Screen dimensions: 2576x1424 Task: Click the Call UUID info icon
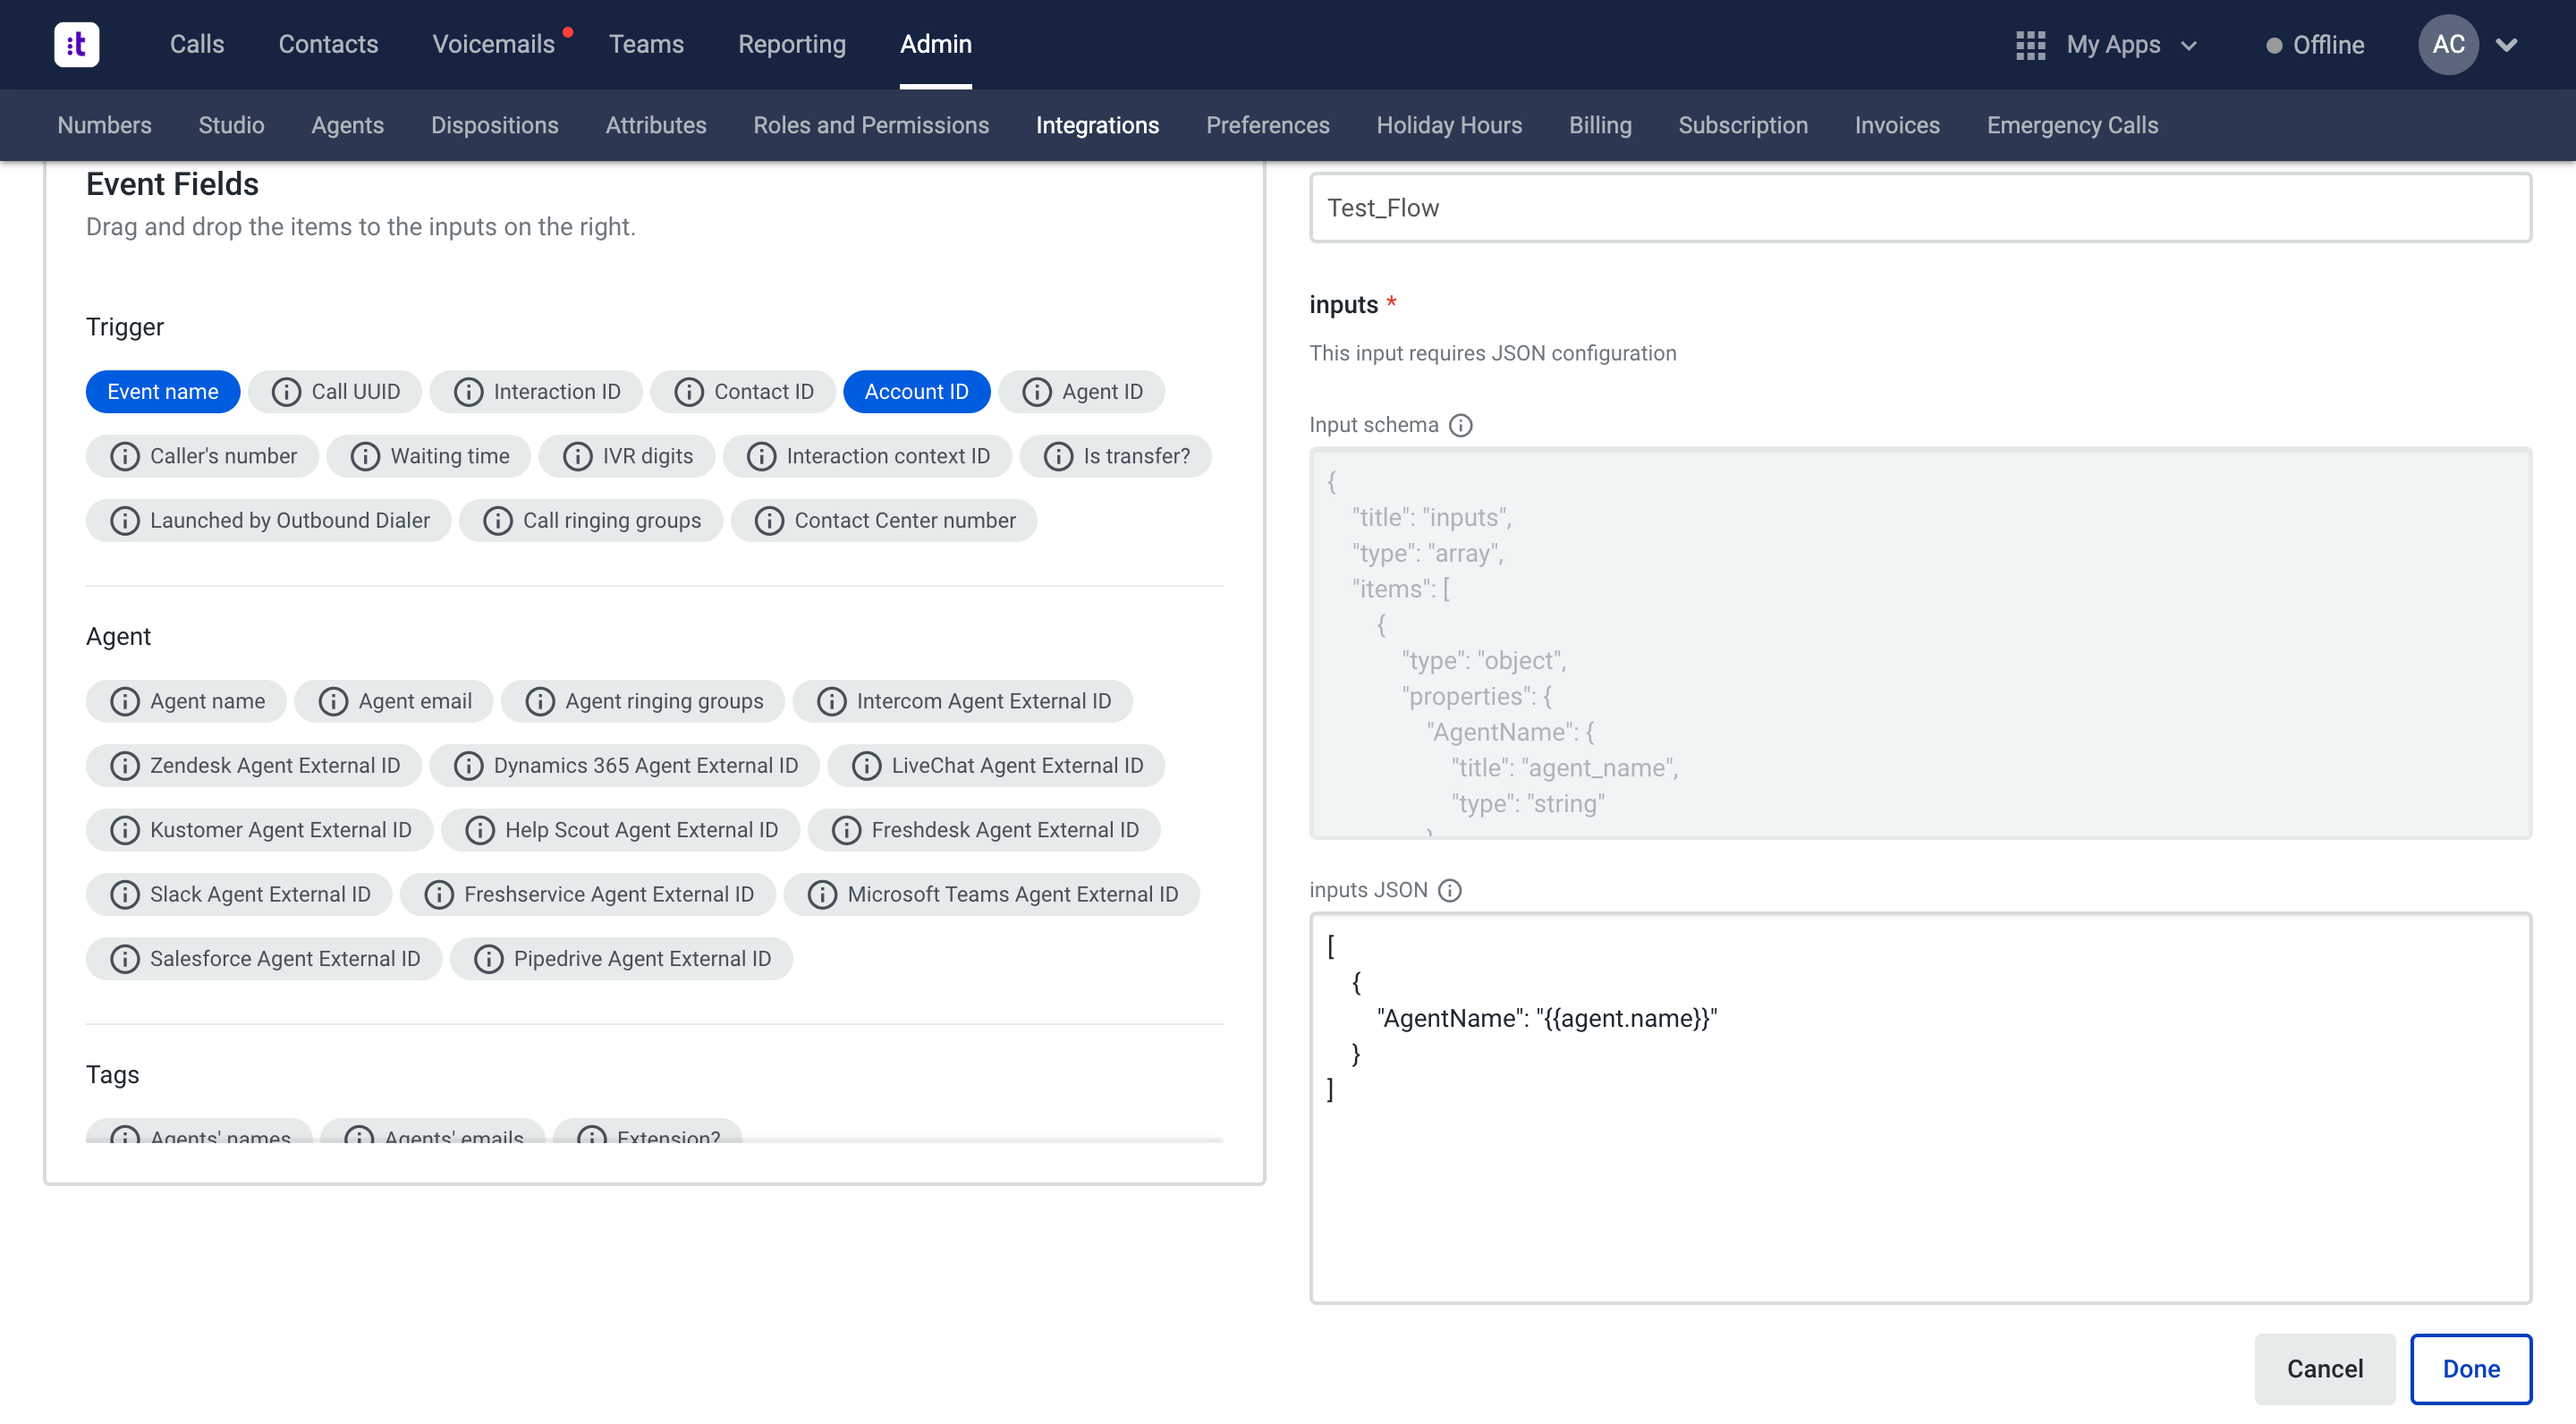point(286,392)
